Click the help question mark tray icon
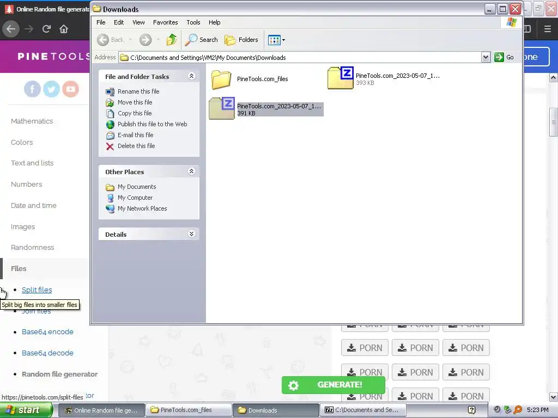The width and height of the screenshot is (558, 418). tap(471, 410)
